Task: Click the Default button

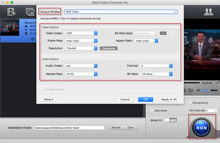Action: coord(48,99)
